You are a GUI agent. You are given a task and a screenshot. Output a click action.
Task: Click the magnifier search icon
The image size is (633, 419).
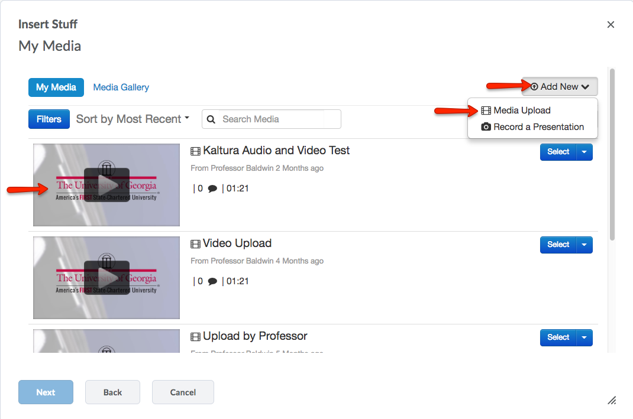(211, 119)
